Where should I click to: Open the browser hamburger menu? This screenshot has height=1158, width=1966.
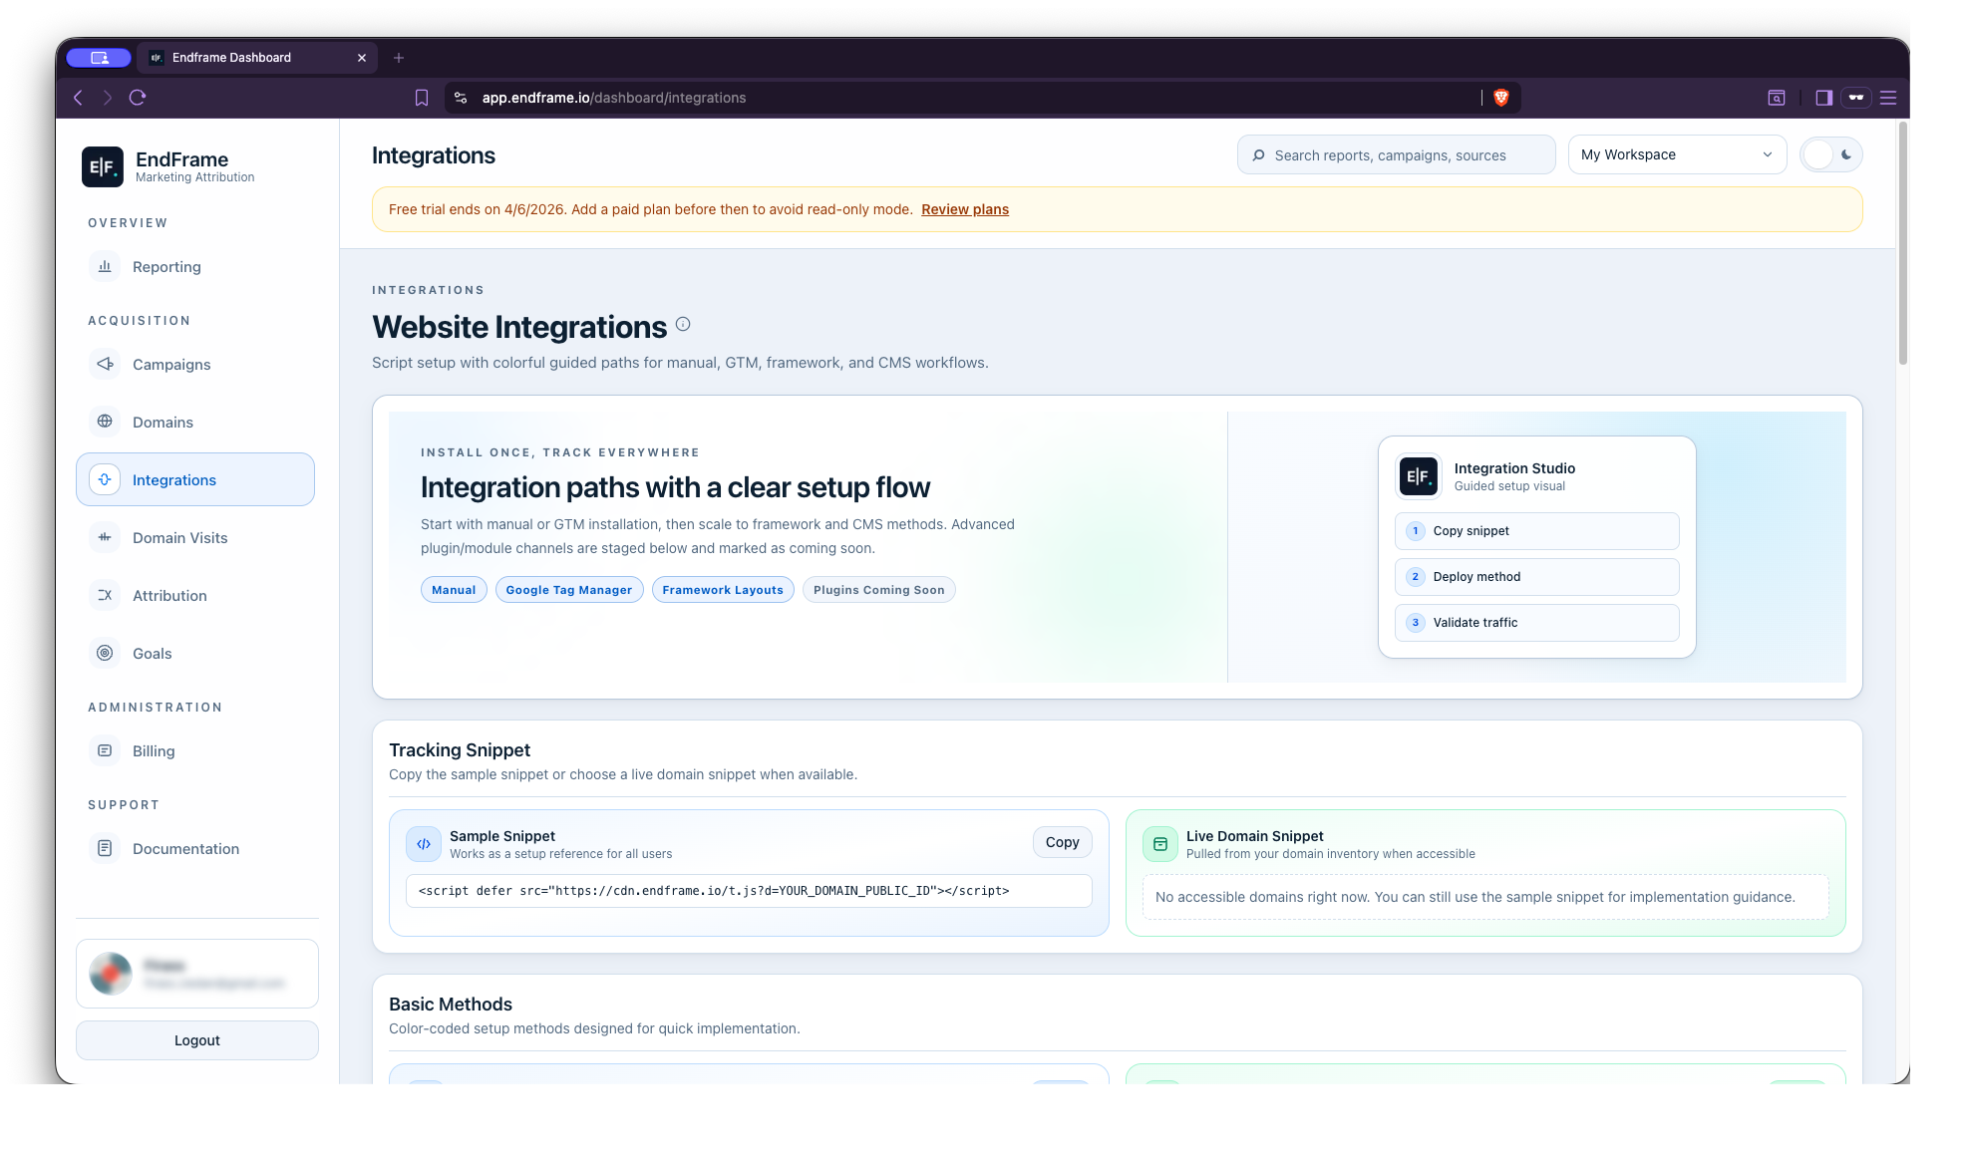point(1888,98)
